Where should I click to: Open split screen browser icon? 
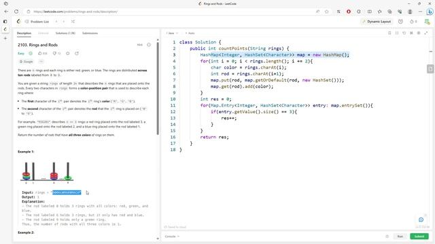point(370,12)
